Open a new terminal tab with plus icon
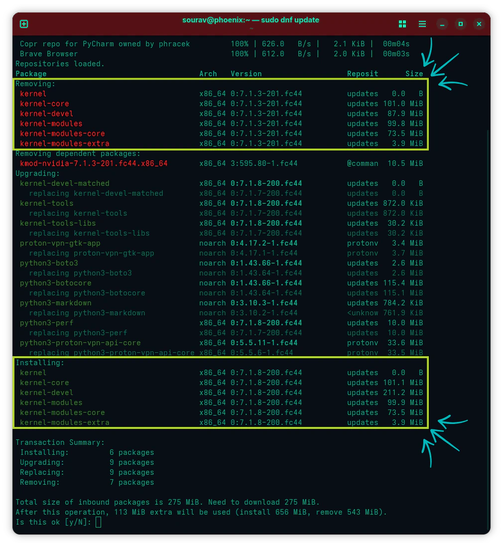The image size is (503, 547). point(24,24)
